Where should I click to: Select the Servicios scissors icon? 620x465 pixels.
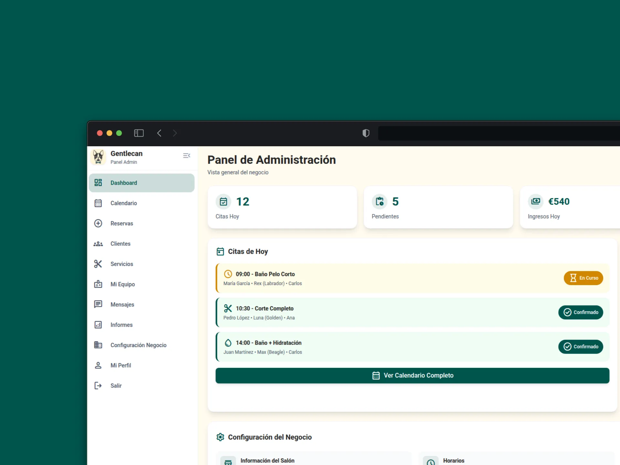point(98,264)
